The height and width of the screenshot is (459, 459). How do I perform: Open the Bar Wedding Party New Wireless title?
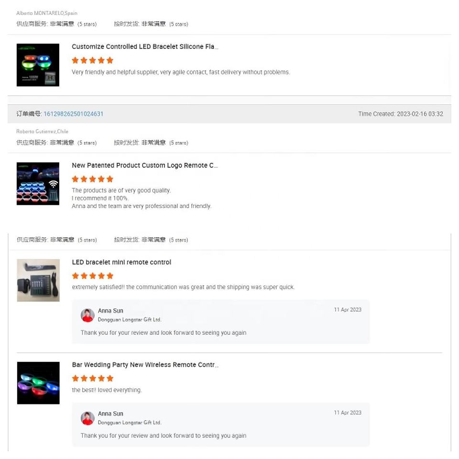pyautogui.click(x=145, y=365)
